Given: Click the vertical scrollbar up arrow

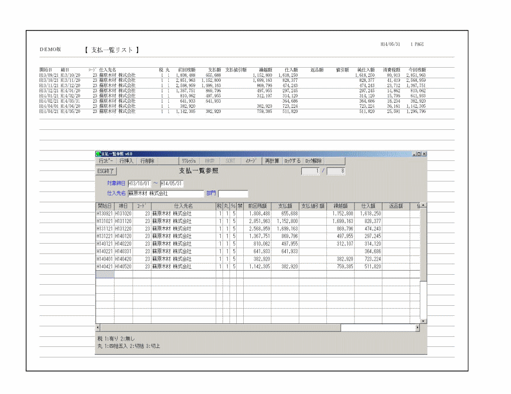Looking at the screenshot, I should [423, 206].
